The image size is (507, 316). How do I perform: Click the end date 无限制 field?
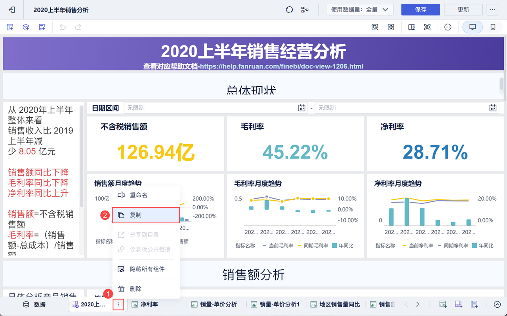pyautogui.click(x=407, y=108)
